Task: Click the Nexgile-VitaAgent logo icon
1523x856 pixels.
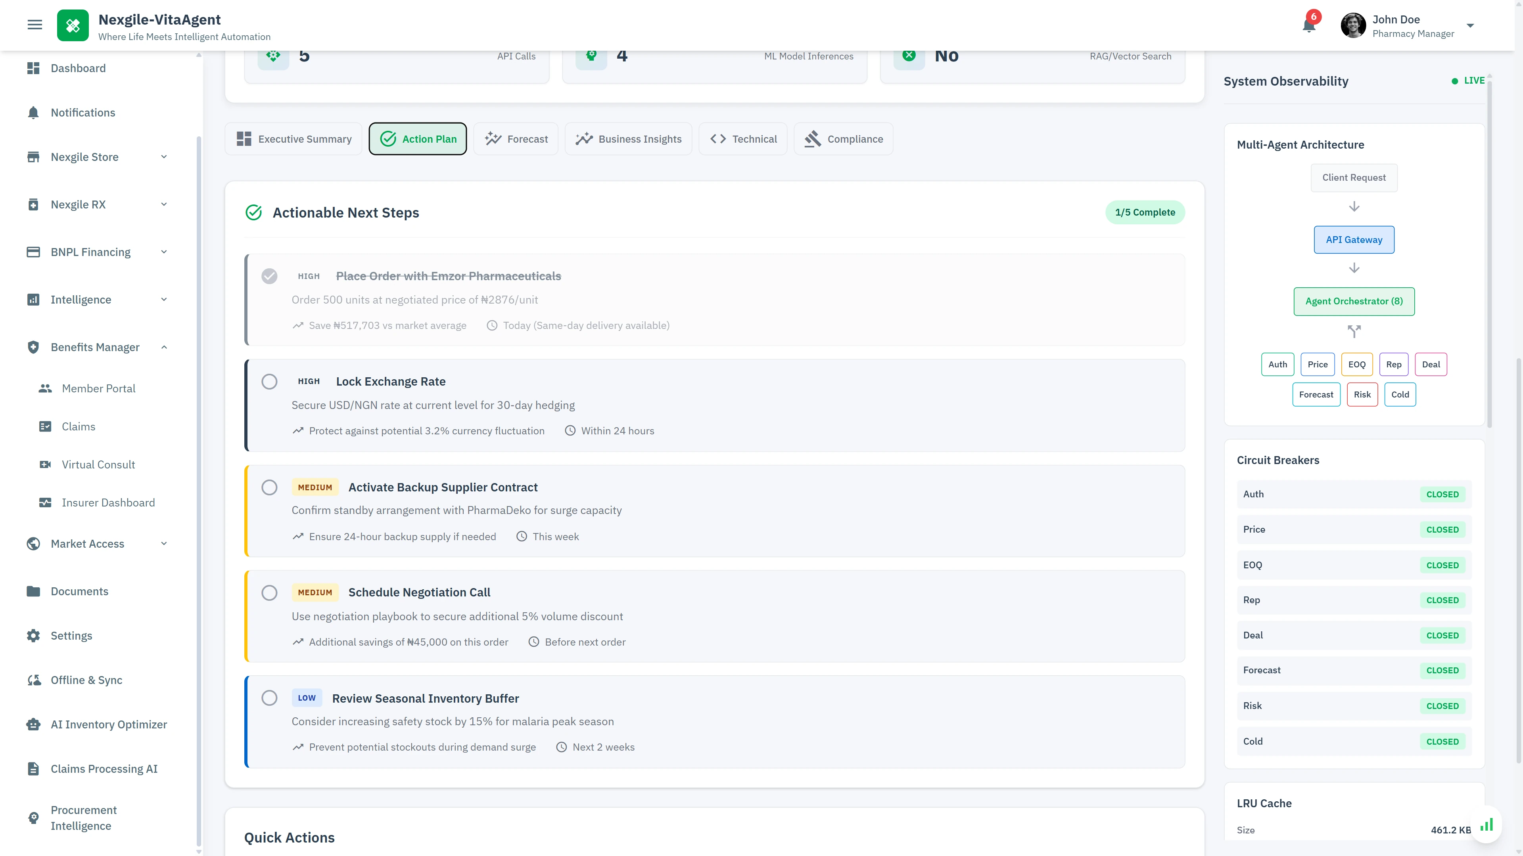Action: click(x=73, y=25)
